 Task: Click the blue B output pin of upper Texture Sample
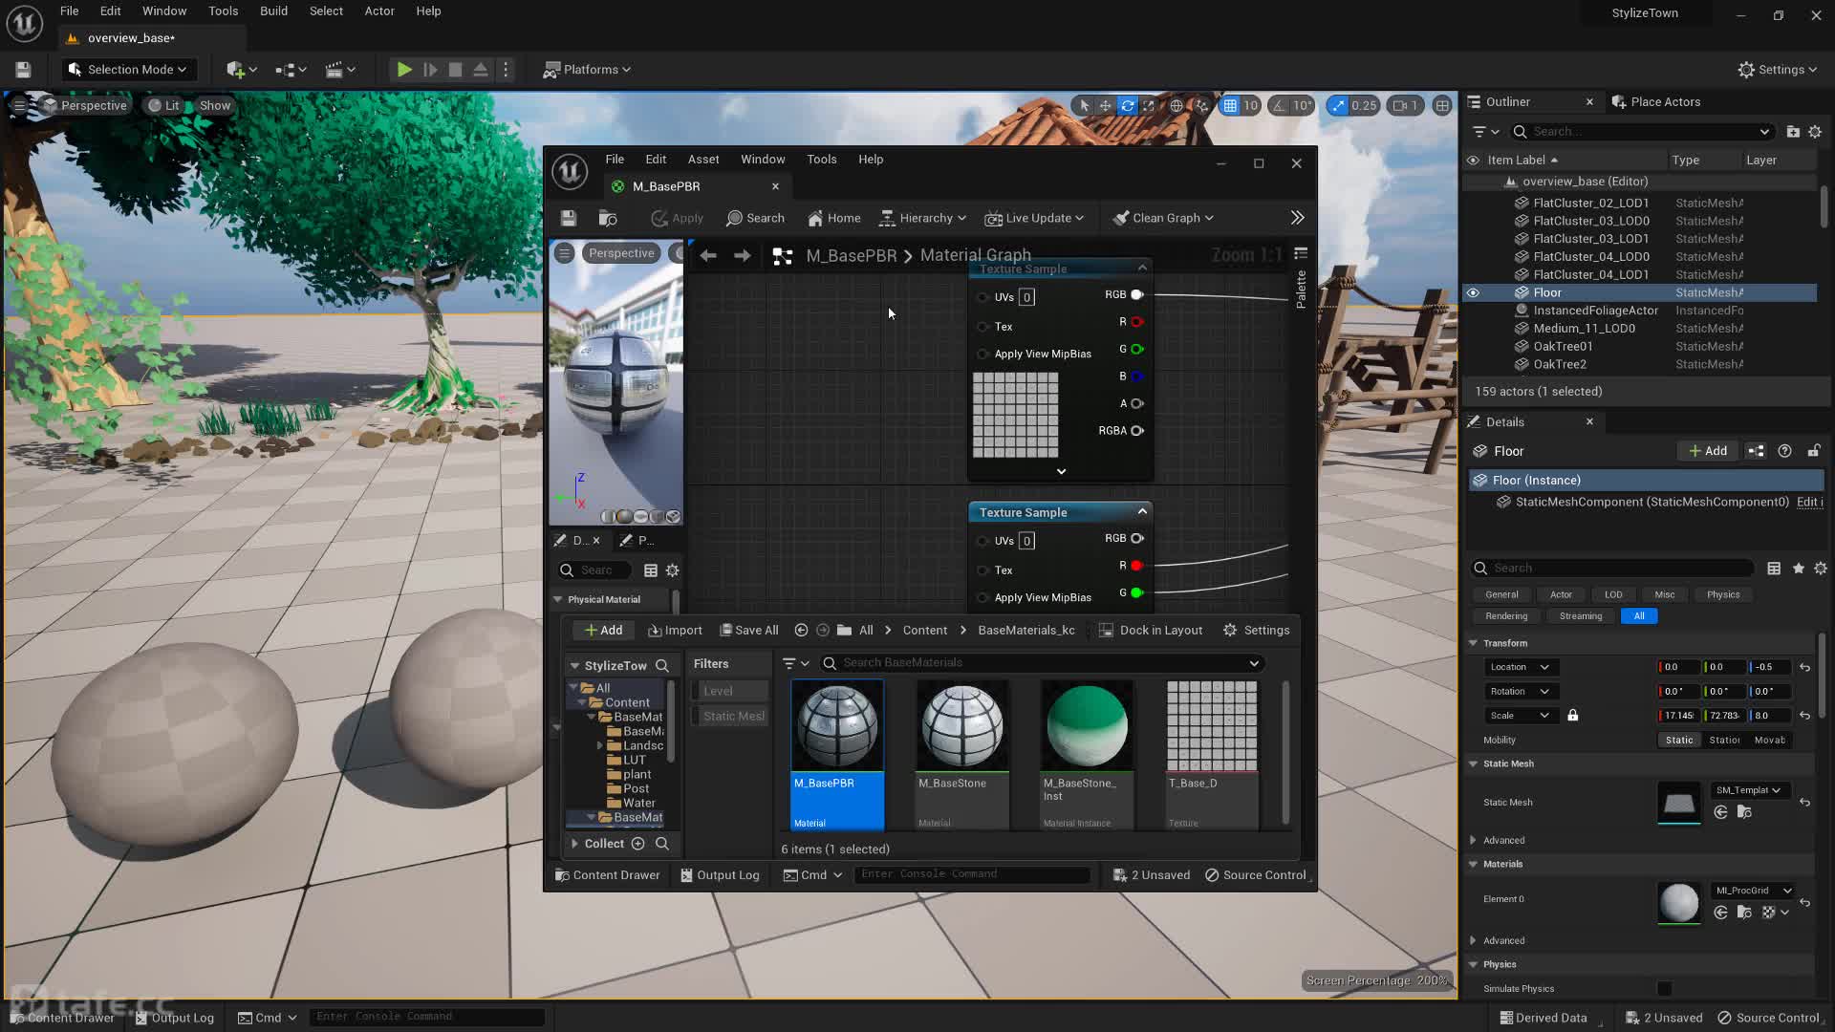point(1136,376)
